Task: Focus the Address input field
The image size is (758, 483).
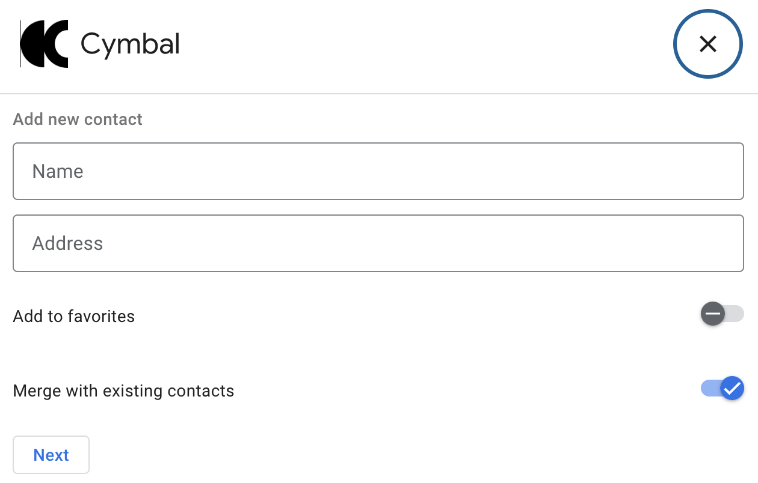Action: point(378,243)
